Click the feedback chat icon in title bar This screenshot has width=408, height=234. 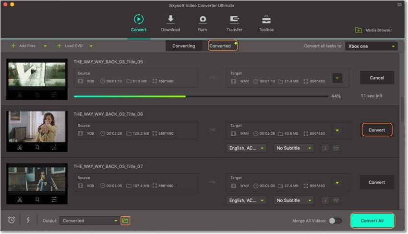(399, 5)
